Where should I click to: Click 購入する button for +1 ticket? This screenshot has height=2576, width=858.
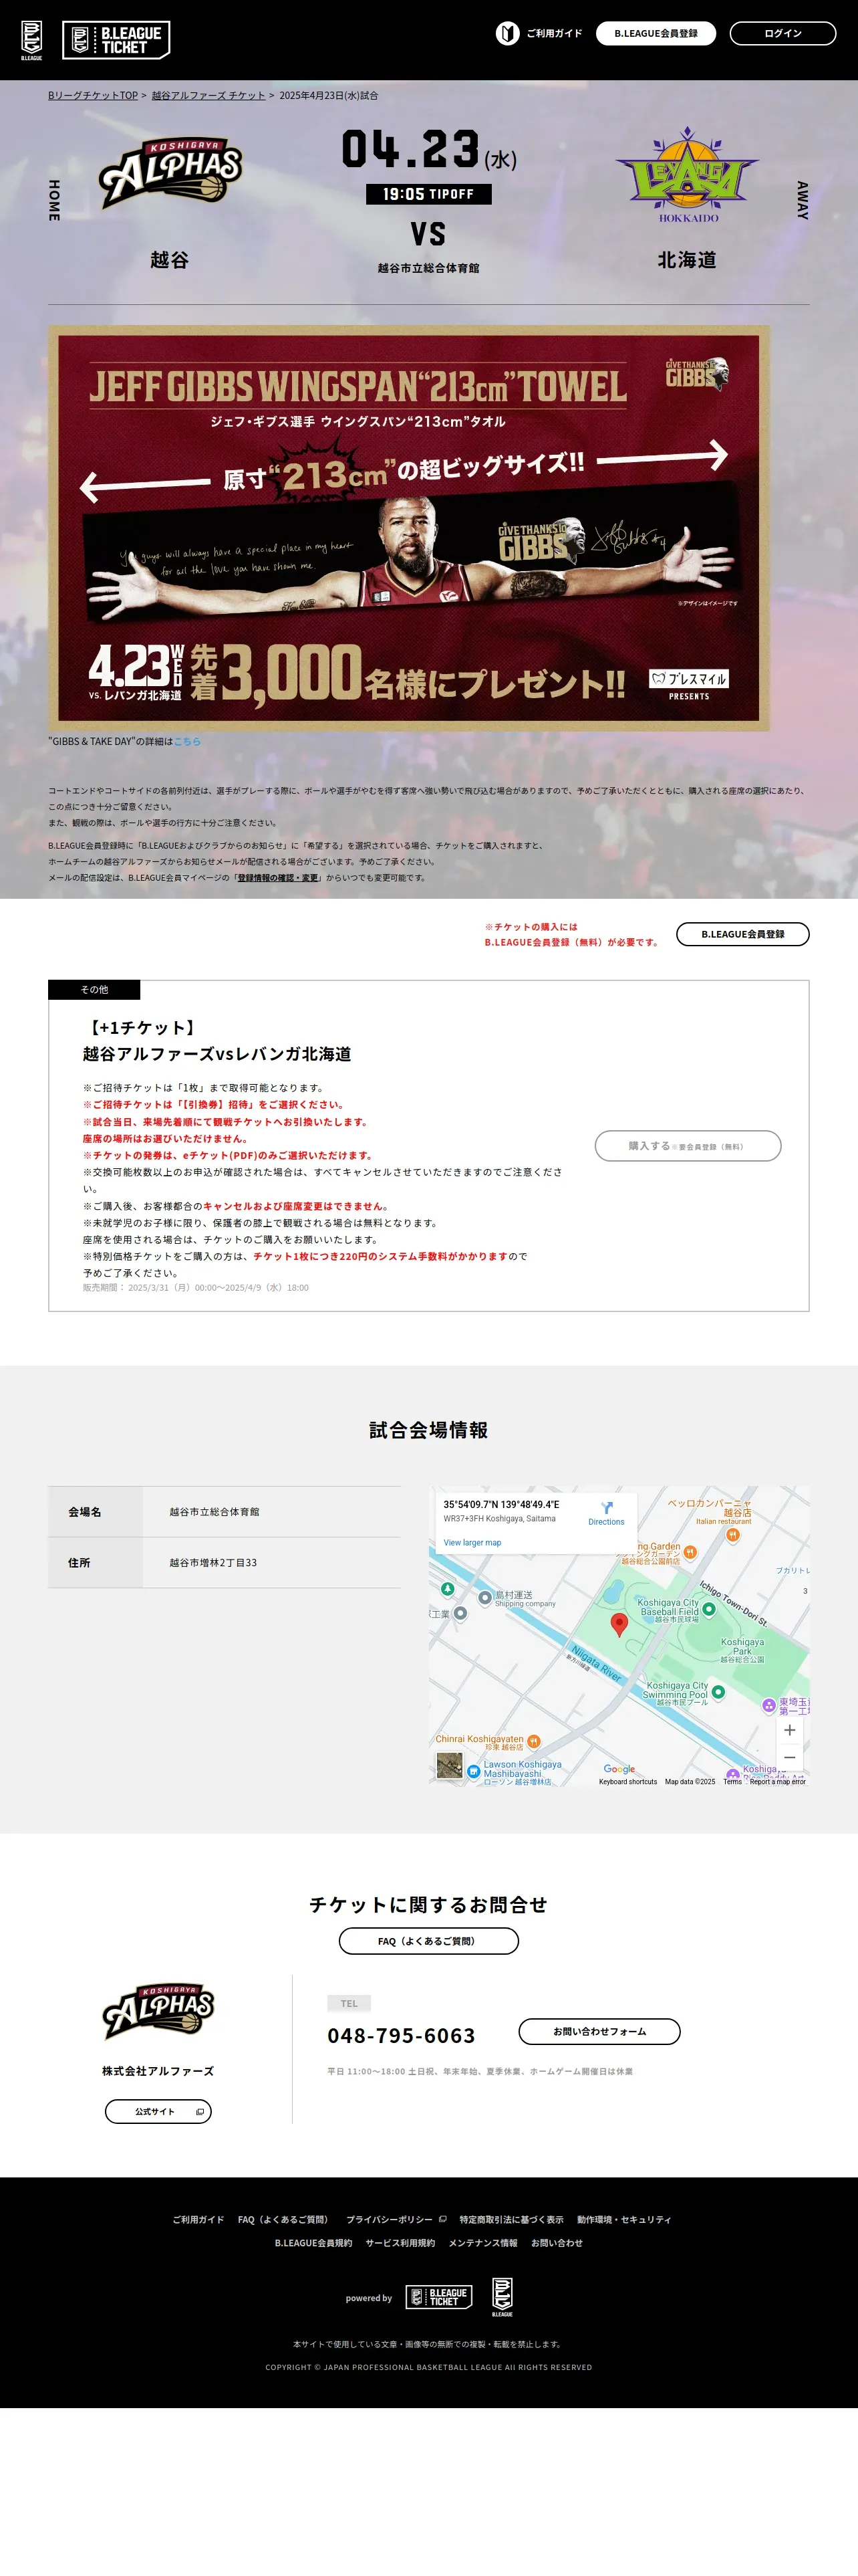pyautogui.click(x=688, y=1146)
